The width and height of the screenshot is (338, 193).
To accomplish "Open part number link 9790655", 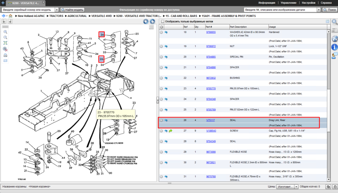I will [211, 32].
